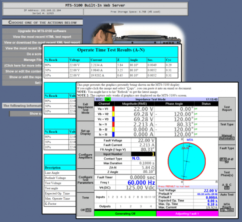
Task: Choose Auto Test MTA Reach Op. Time
Action: [x=227, y=204]
